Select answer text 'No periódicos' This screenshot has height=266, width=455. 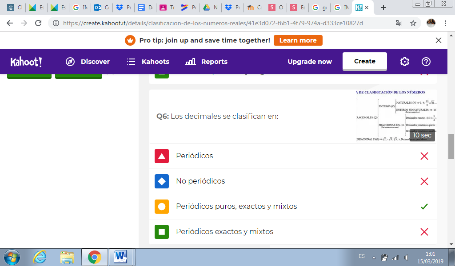click(200, 181)
